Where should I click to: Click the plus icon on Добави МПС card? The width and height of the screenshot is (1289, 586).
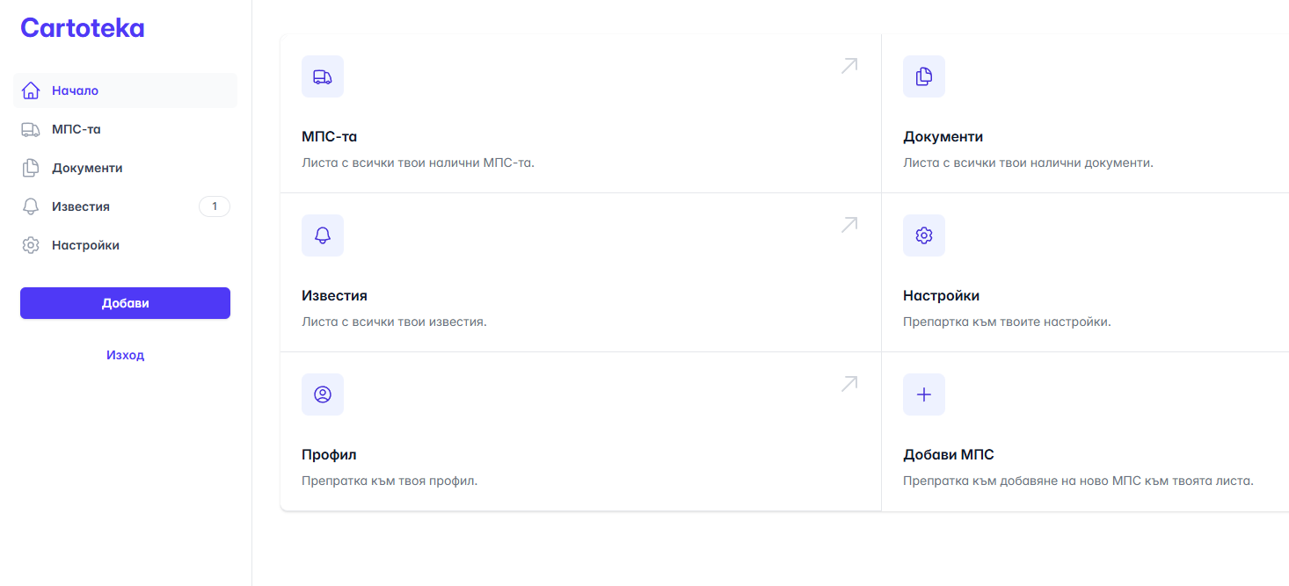tap(924, 394)
